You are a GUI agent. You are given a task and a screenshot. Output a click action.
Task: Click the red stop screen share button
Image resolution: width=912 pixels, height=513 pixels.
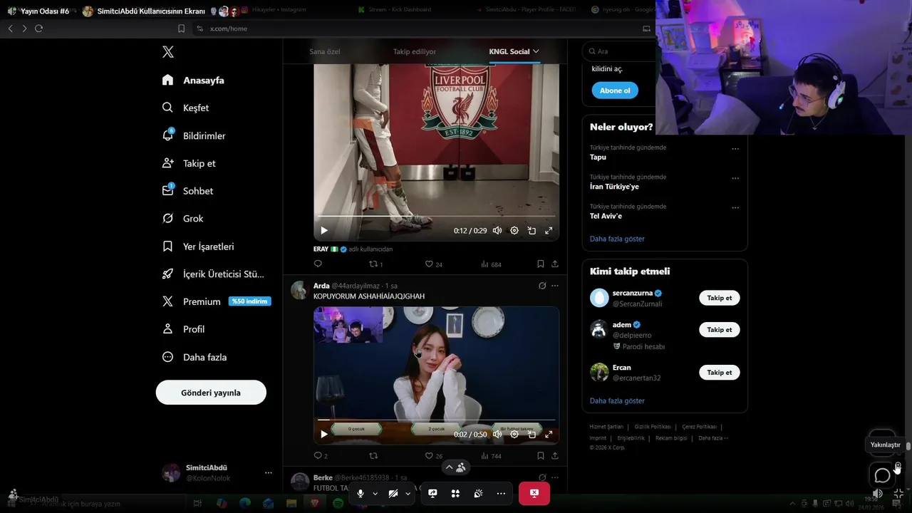tap(534, 493)
